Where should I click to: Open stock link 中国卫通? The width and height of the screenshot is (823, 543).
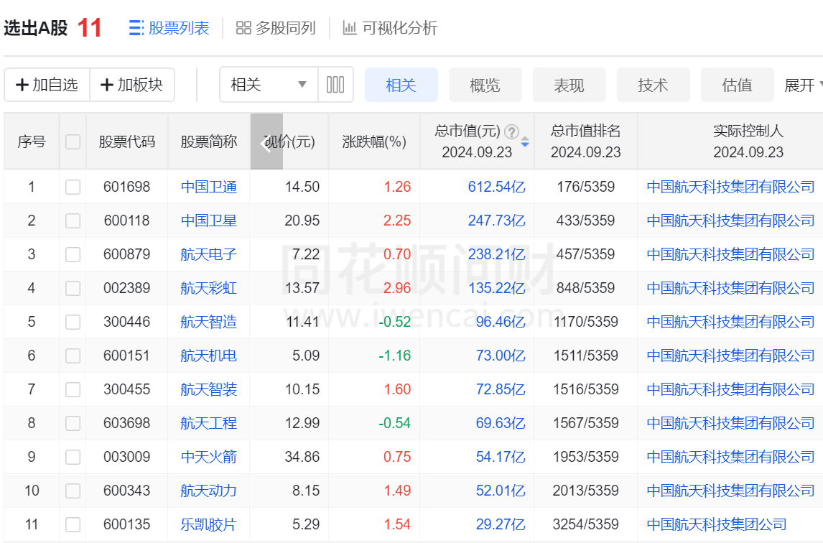(209, 187)
